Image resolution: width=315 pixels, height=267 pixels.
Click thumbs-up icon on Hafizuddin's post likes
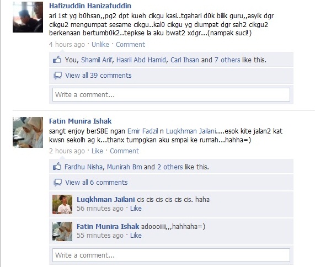coord(57,60)
